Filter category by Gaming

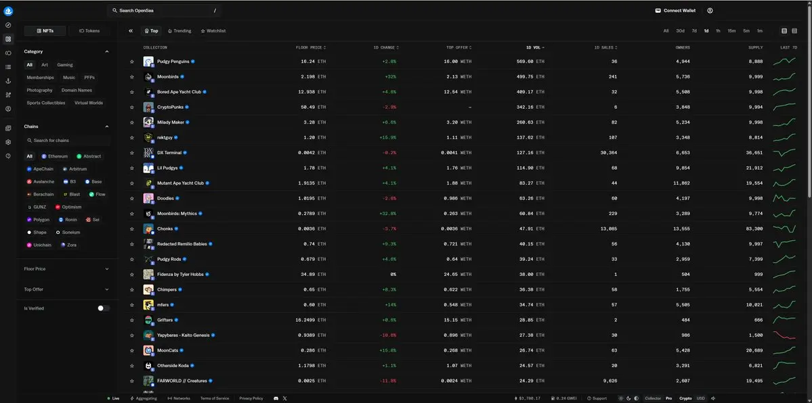[65, 65]
